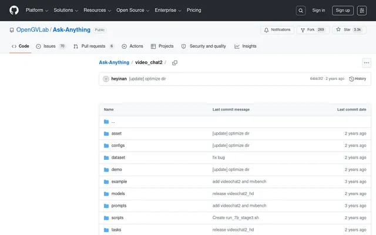
Task: Open the tasks folder name
Action: point(116,230)
